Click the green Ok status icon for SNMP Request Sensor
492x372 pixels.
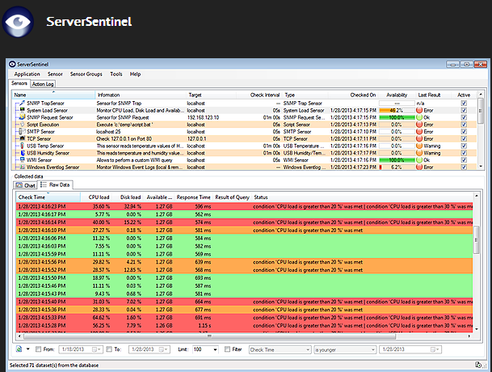pyautogui.click(x=419, y=117)
